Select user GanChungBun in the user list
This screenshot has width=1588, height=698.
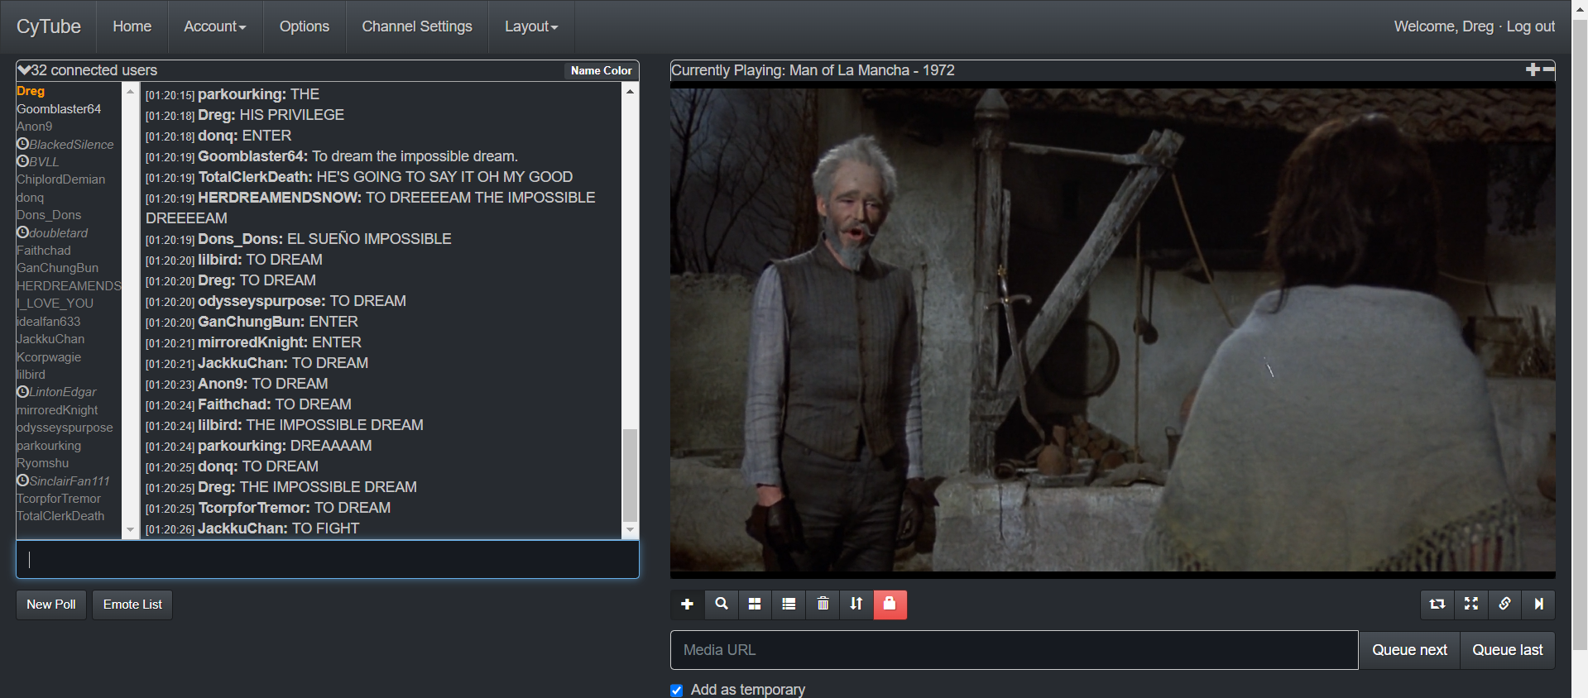pos(57,268)
